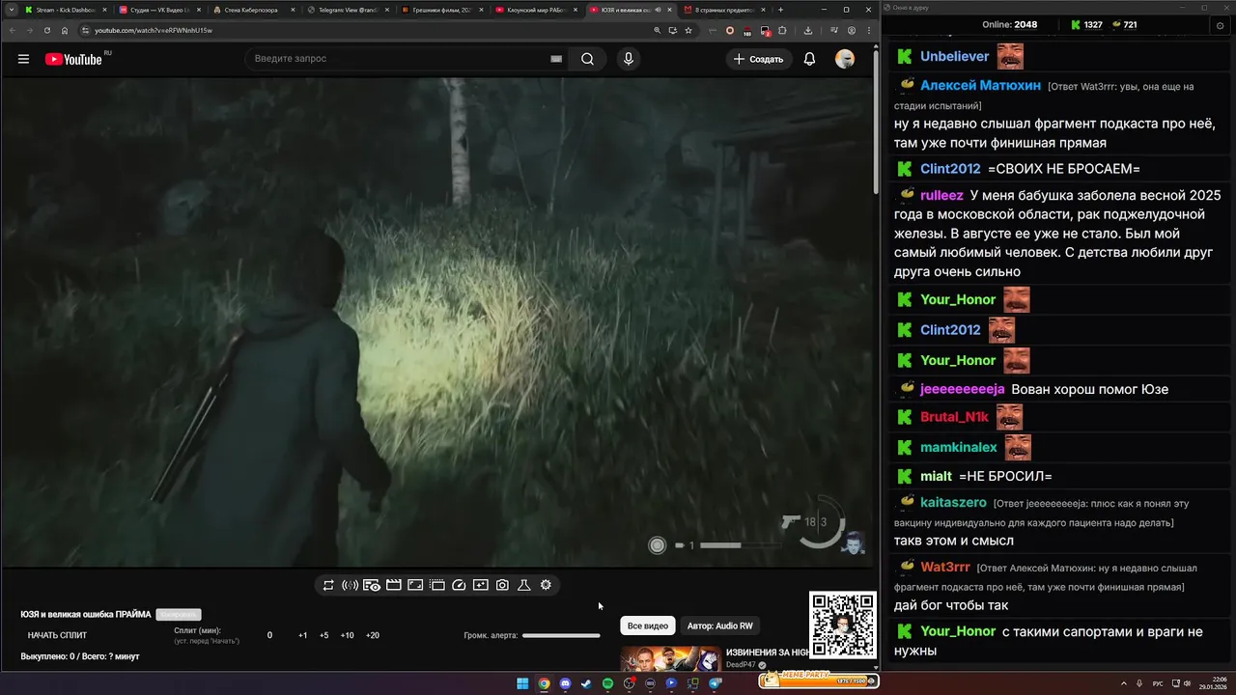Toggle the dashed theater mode icon
The height and width of the screenshot is (695, 1236).
[x=436, y=585]
